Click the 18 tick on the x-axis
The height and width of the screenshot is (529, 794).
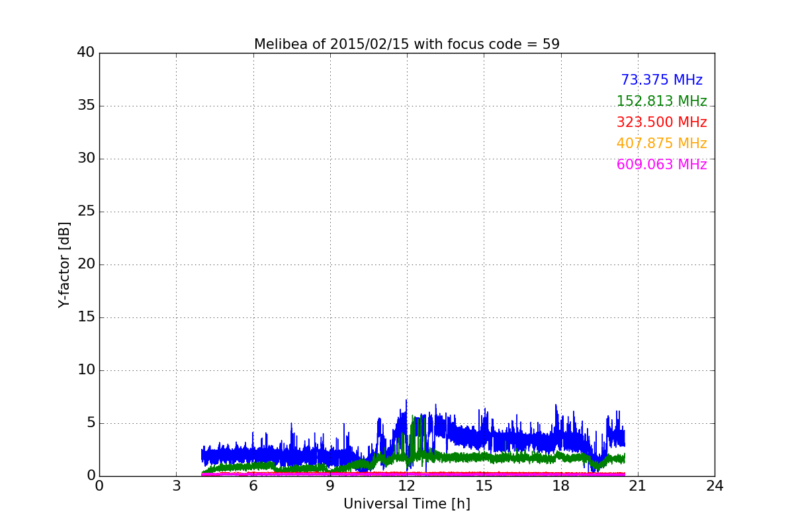560,486
